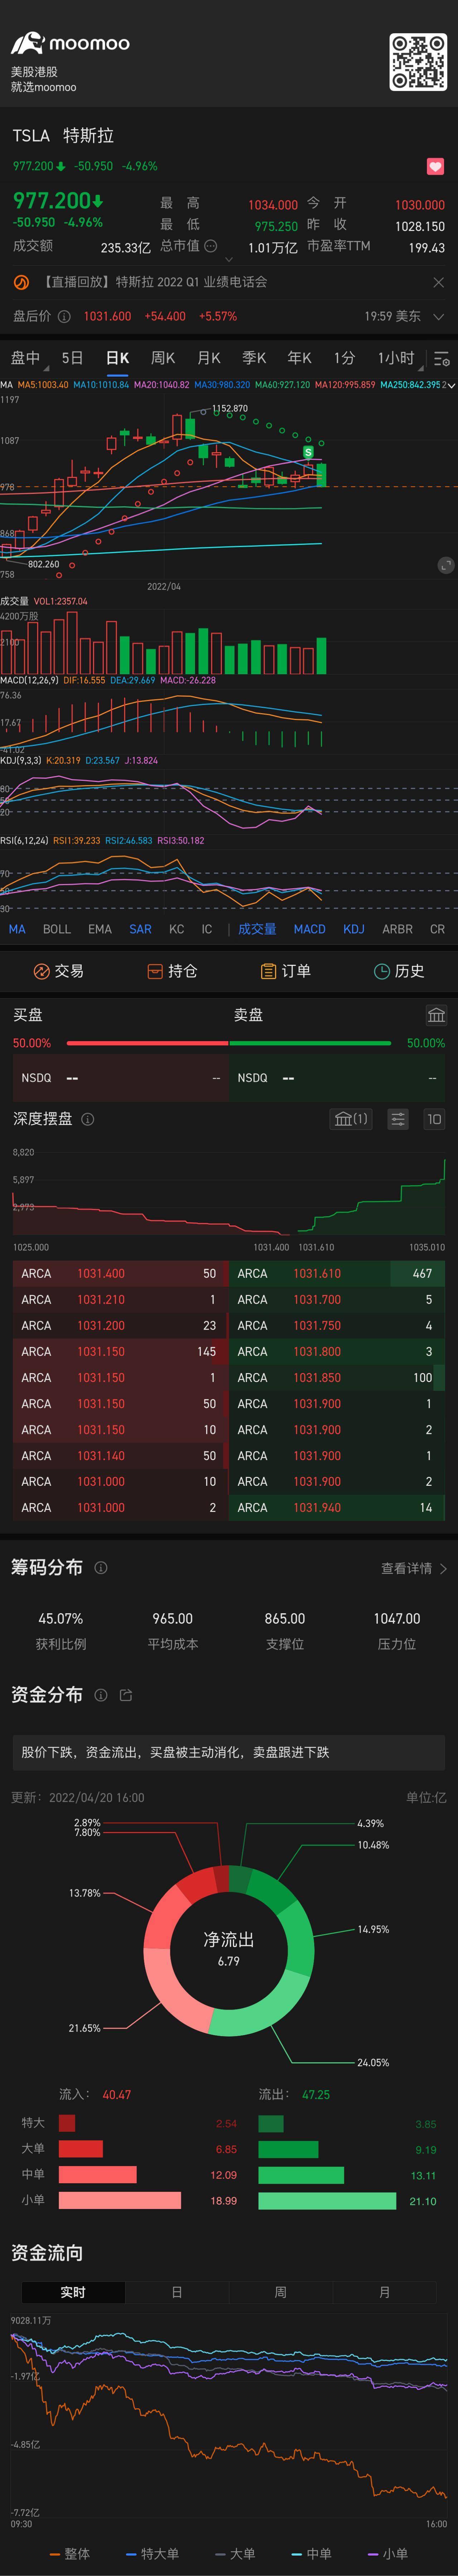Expand the after-hours price chevron
The height and width of the screenshot is (2576, 458).
[438, 317]
